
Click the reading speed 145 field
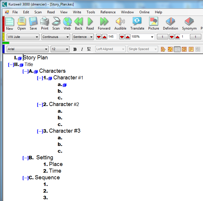pyautogui.click(x=112, y=37)
